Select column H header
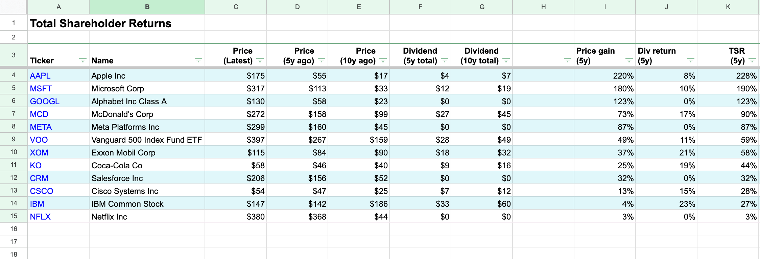Image resolution: width=760 pixels, height=259 pixels. (x=543, y=7)
